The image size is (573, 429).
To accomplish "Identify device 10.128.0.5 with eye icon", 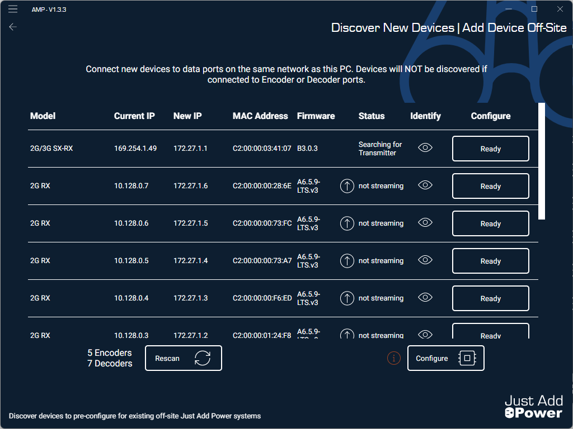I will (425, 260).
